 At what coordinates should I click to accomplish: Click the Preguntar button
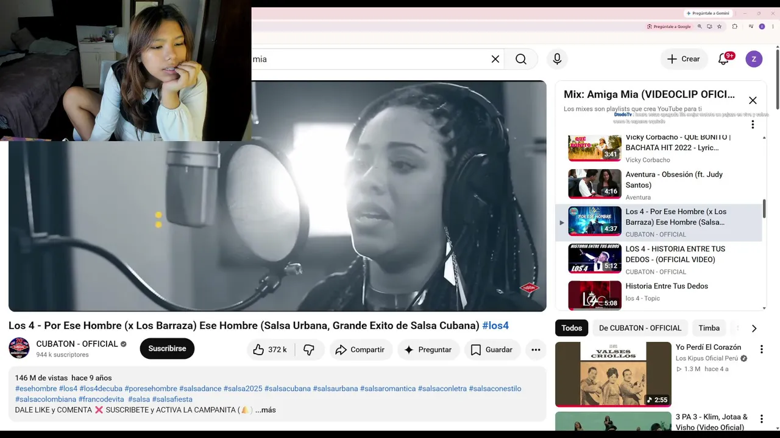pos(428,350)
